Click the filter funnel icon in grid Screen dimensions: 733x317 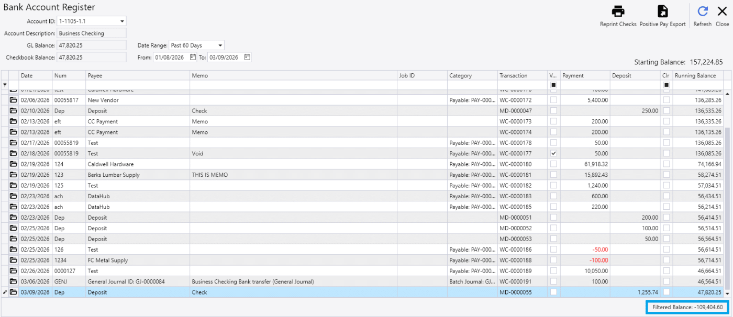pyautogui.click(x=5, y=85)
